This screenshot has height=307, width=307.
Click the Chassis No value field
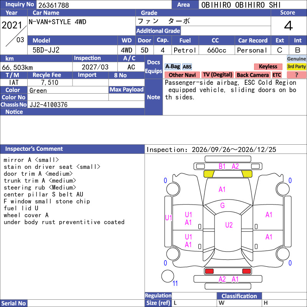[86, 105]
